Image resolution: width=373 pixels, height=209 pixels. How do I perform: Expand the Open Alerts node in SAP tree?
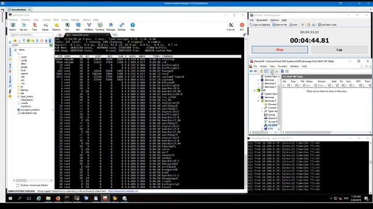pyautogui.click(x=262, y=111)
